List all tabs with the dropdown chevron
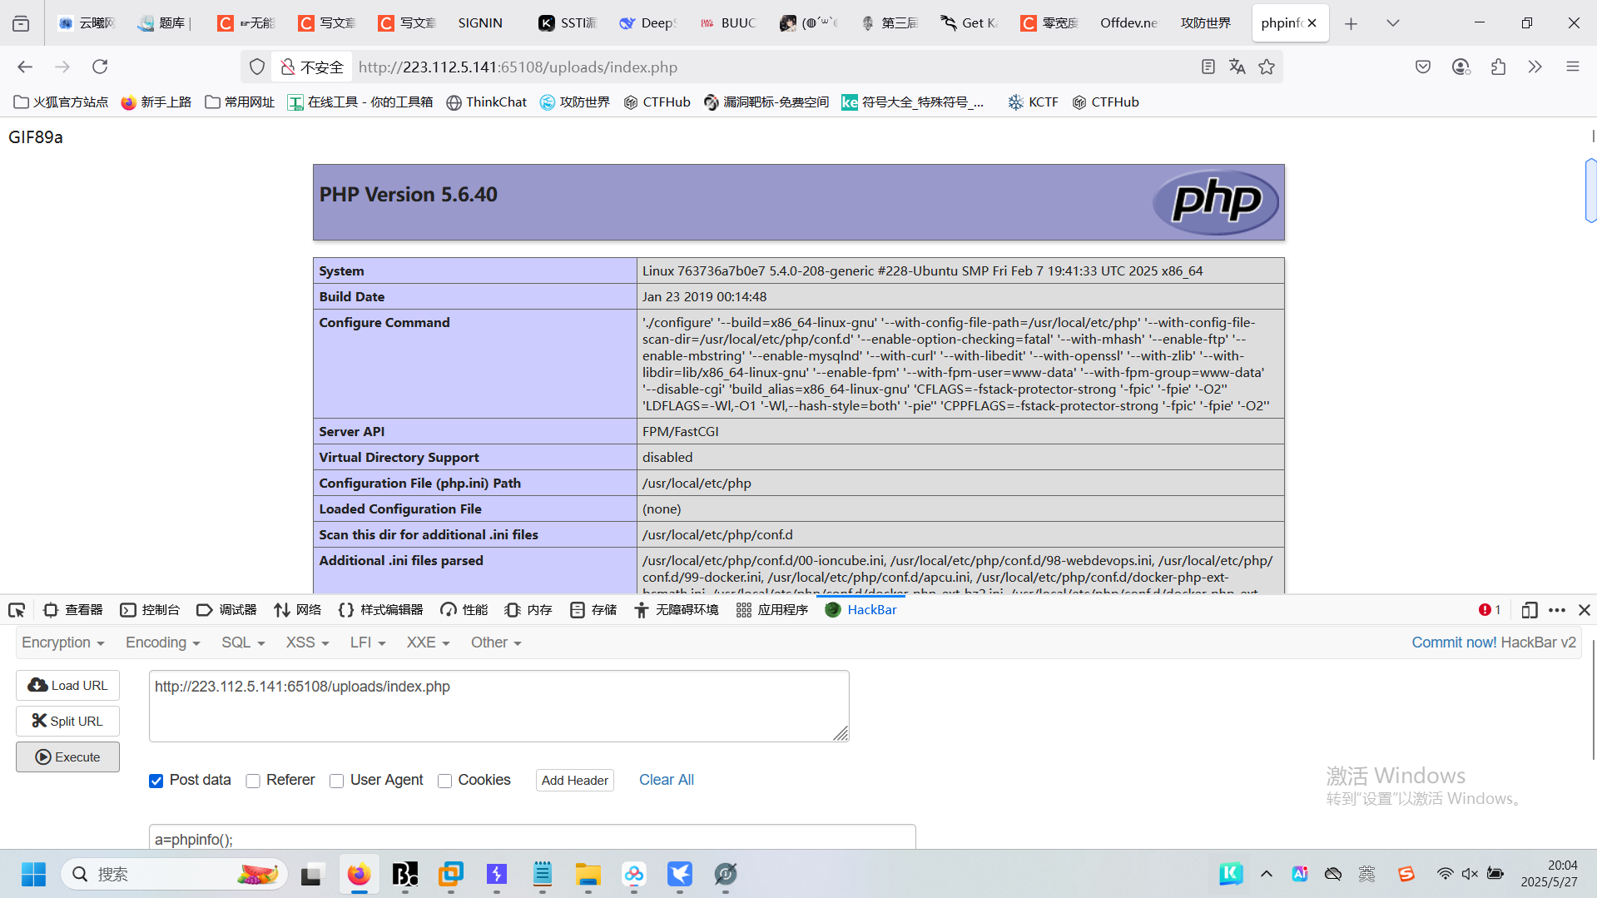 (1393, 23)
